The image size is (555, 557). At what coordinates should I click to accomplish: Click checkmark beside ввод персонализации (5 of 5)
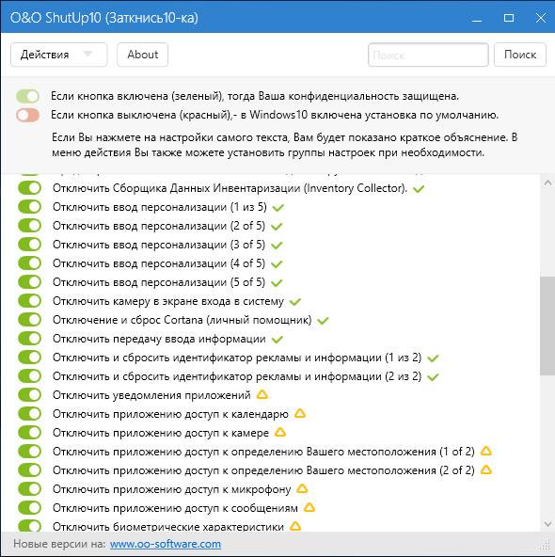click(277, 283)
